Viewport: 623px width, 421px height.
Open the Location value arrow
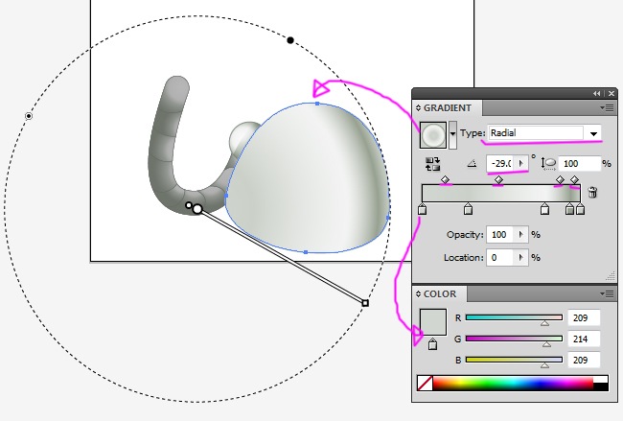click(520, 258)
